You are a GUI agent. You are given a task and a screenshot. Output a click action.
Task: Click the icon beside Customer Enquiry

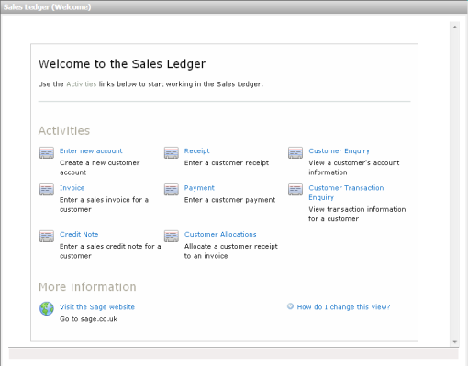click(x=295, y=152)
